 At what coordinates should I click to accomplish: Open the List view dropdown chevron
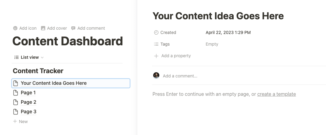(x=42, y=58)
